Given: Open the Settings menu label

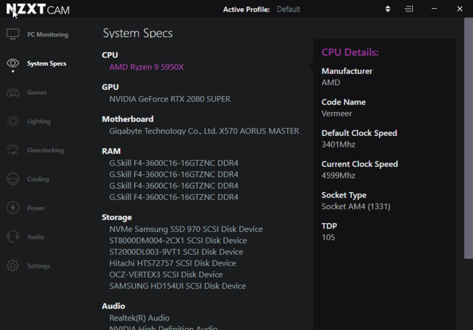Looking at the screenshot, I should (x=39, y=266).
